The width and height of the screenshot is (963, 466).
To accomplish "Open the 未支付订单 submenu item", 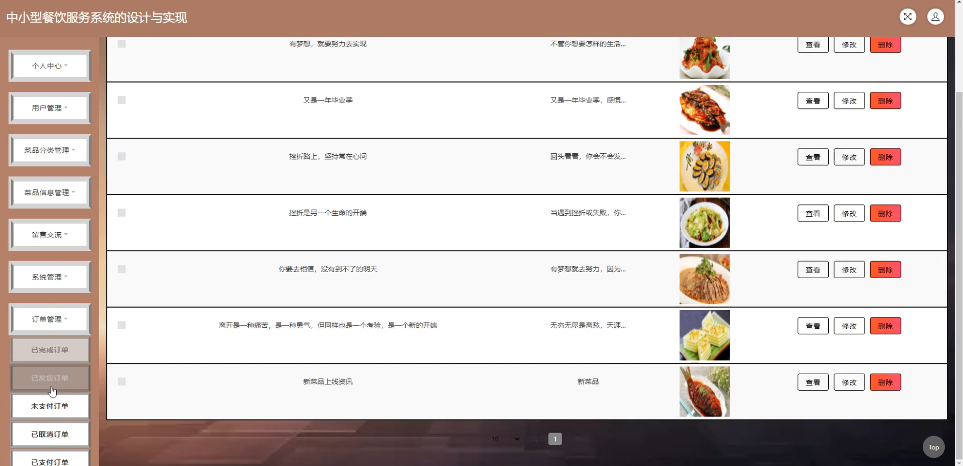I will coord(50,406).
